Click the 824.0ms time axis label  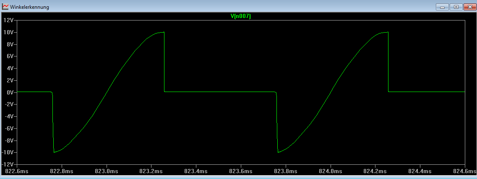click(330, 171)
